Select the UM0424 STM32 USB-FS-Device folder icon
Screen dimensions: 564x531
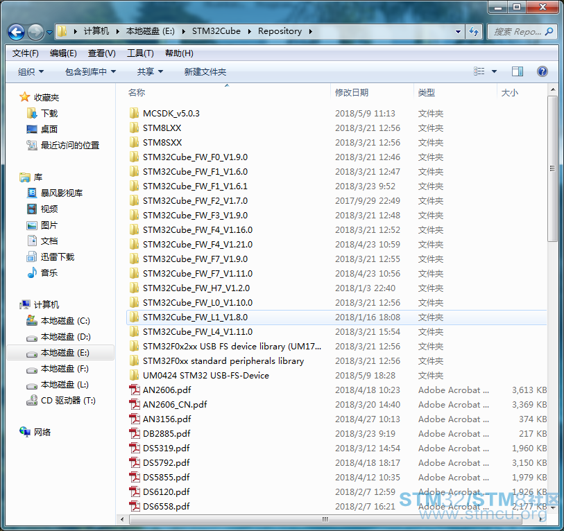pos(134,375)
